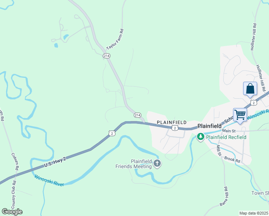
Task: Click the Google logo
Action: click(x=12, y=212)
